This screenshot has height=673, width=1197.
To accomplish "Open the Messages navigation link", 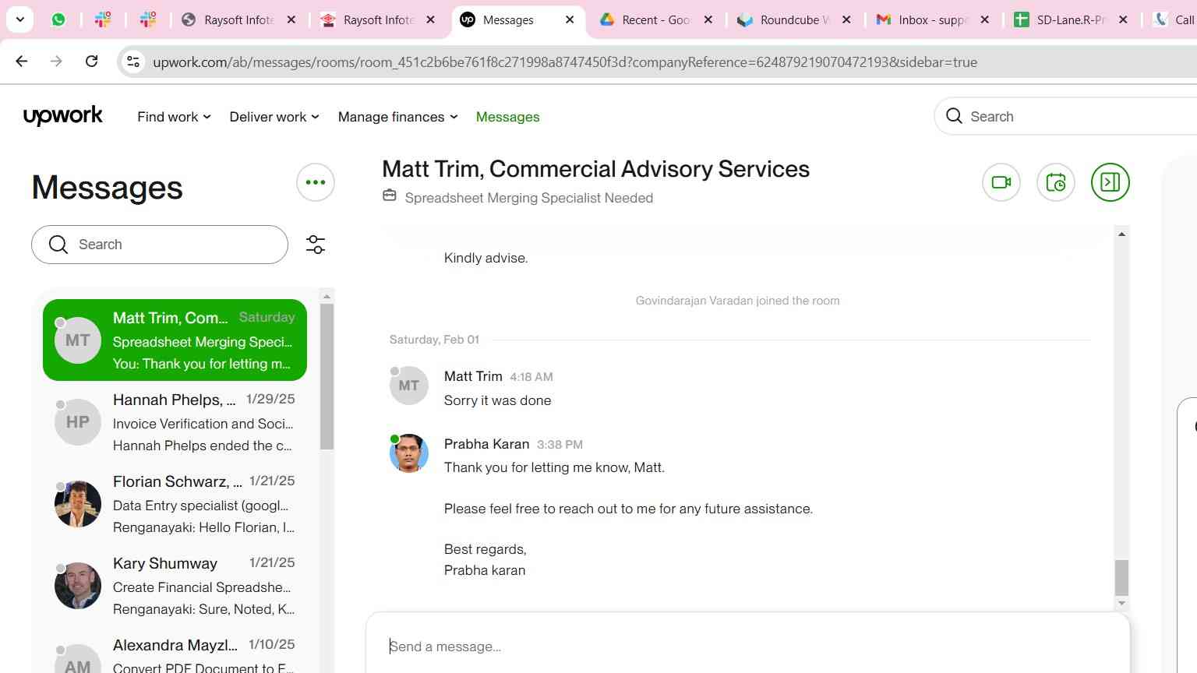I will click(x=507, y=117).
